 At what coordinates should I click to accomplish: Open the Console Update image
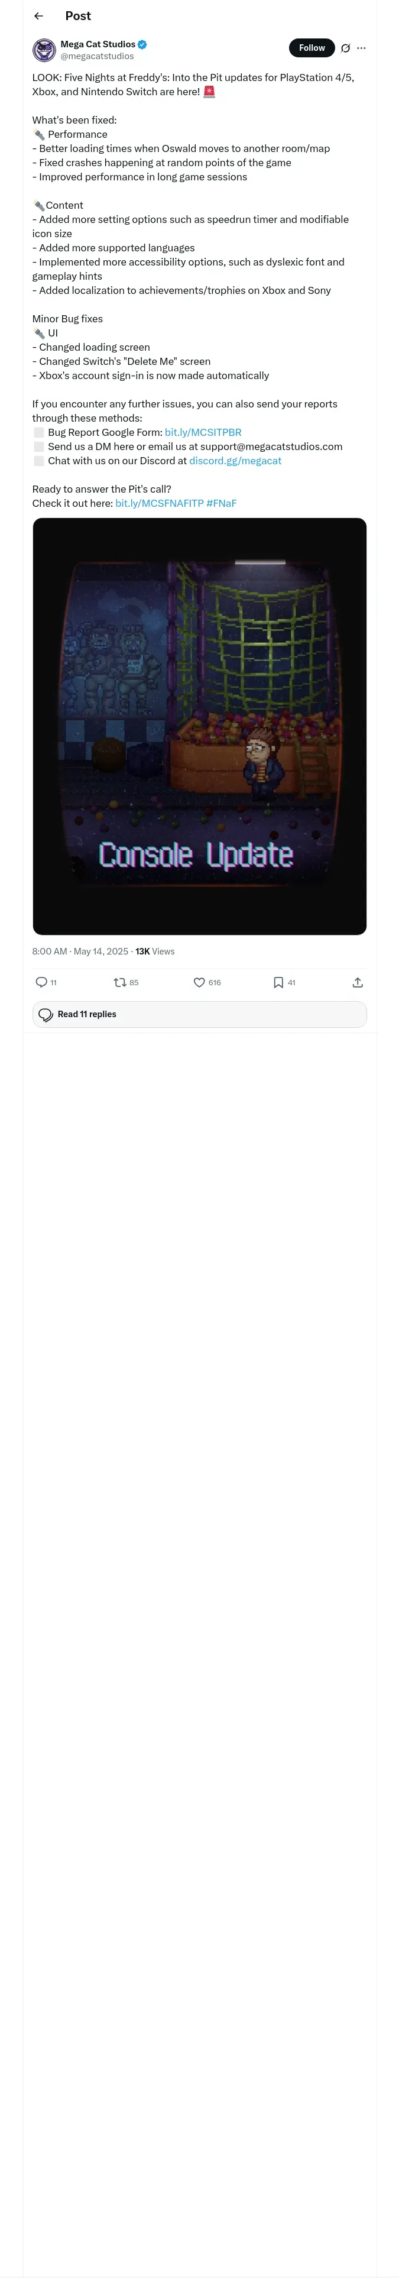tap(199, 726)
